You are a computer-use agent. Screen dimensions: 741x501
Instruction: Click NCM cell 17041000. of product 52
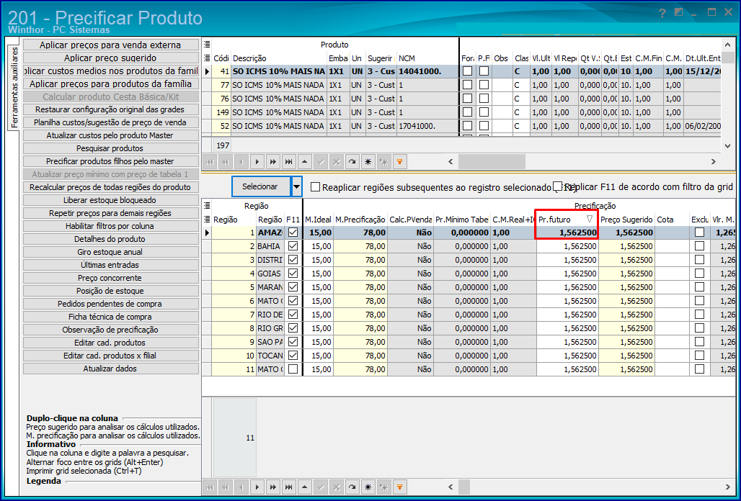427,126
